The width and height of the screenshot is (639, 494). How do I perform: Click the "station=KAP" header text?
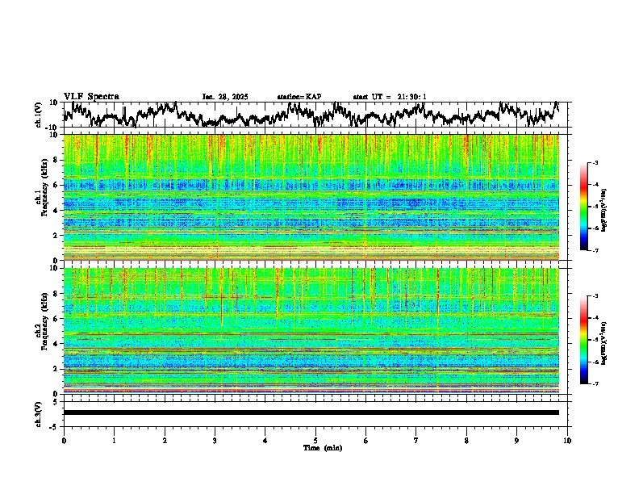click(x=299, y=97)
